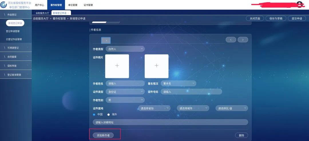The width and height of the screenshot is (309, 141).
Task: Expand the 合同备案 sidebar section
Action: (x=16, y=57)
